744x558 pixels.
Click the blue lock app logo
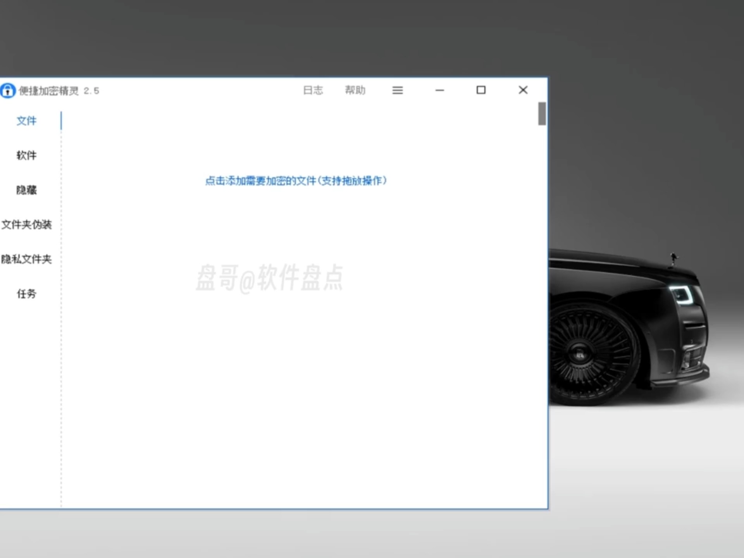click(x=7, y=91)
